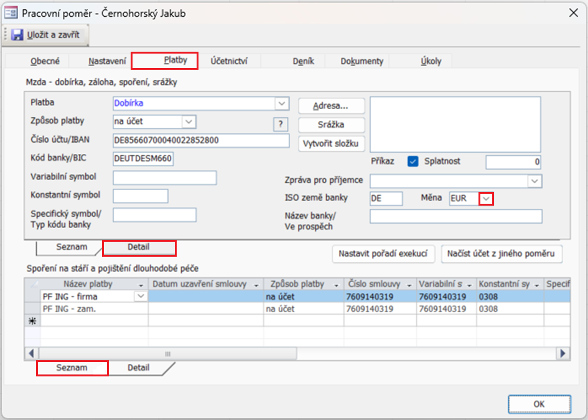Open the Zpráva pro příjemce dropdown

534,181
